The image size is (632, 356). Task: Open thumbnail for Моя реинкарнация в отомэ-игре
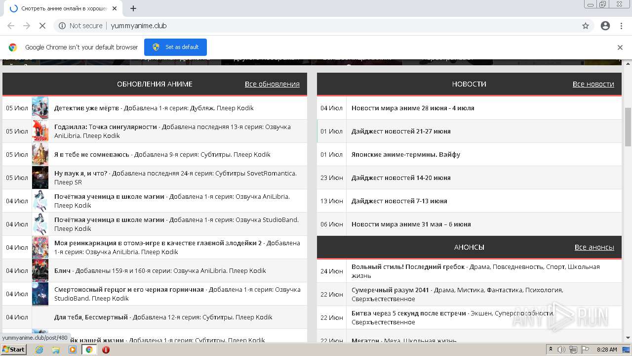(x=40, y=247)
